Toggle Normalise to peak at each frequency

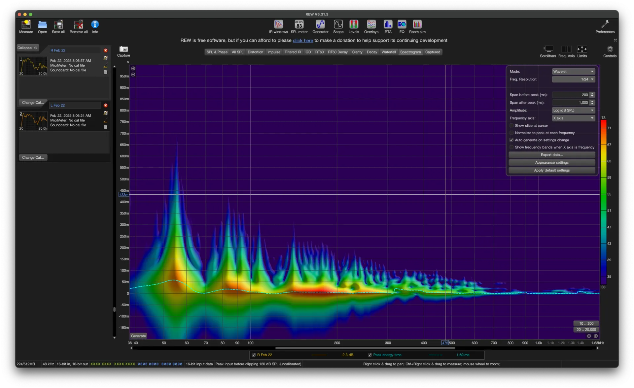click(511, 133)
